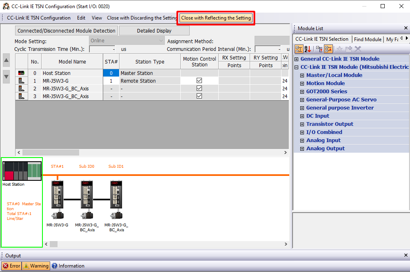The width and height of the screenshot is (410, 272).
Task: Select the Host Station PLC rack image
Action: pos(22,171)
